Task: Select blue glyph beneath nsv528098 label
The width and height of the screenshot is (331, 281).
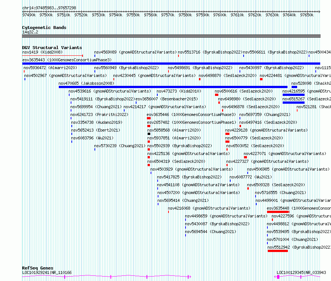Action: [x=294, y=87]
